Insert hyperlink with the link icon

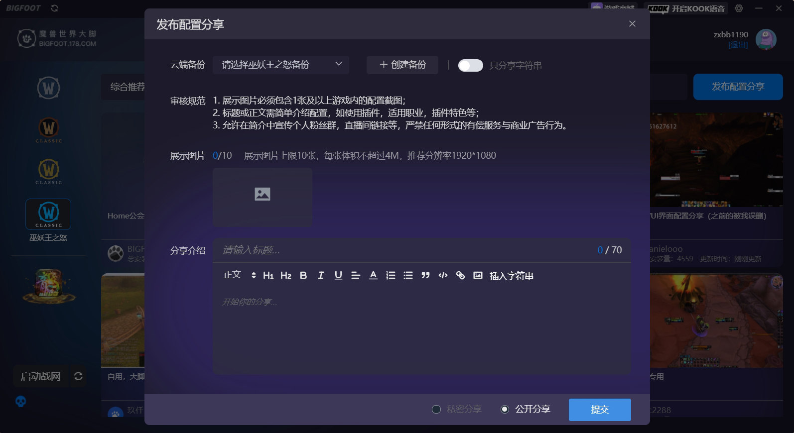click(x=460, y=275)
